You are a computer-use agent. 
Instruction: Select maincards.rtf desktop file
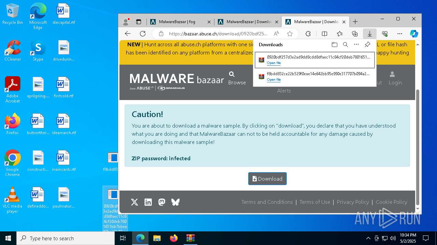pyautogui.click(x=64, y=161)
